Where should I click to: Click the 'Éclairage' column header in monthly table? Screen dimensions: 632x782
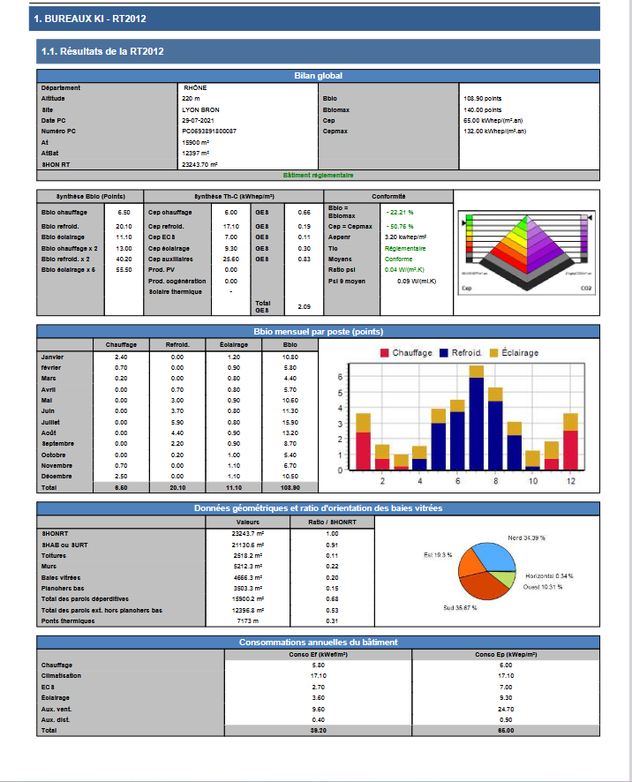pos(233,344)
